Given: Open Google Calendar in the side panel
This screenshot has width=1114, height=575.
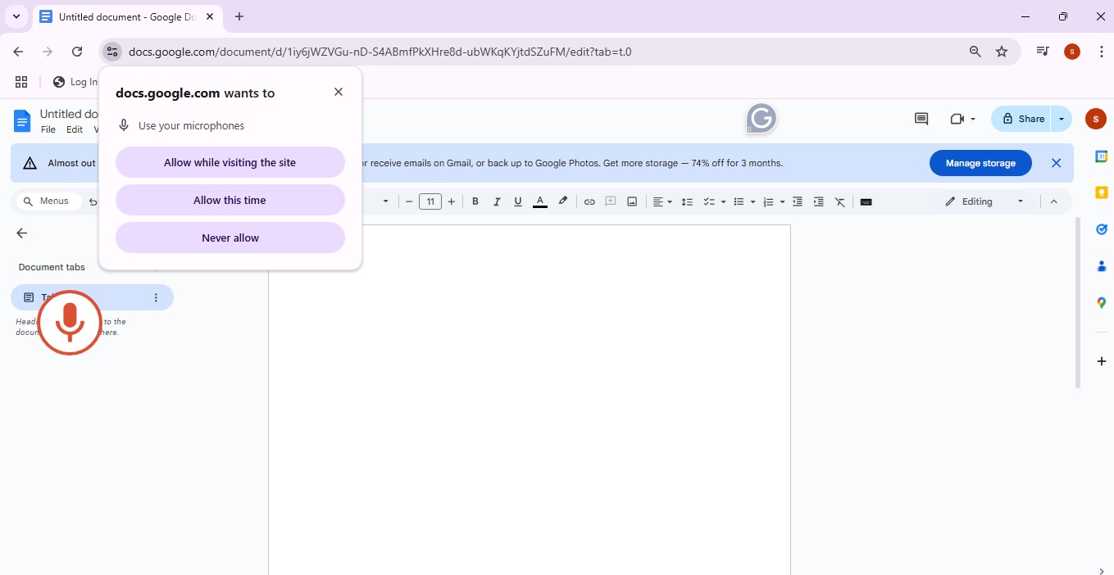Looking at the screenshot, I should pos(1102,155).
